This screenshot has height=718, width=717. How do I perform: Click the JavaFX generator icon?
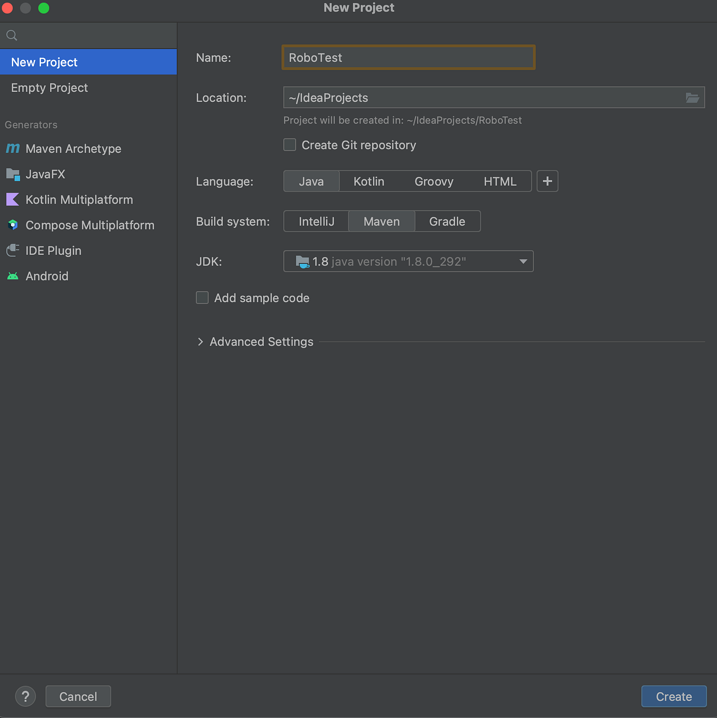(12, 174)
